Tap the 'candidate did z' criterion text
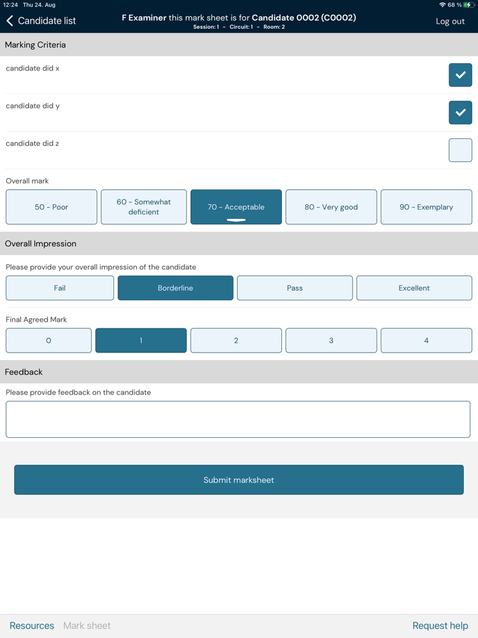 click(x=32, y=143)
